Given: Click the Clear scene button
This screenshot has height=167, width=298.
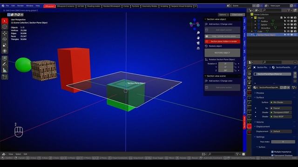Looking at the screenshot, I should point(237,14).
